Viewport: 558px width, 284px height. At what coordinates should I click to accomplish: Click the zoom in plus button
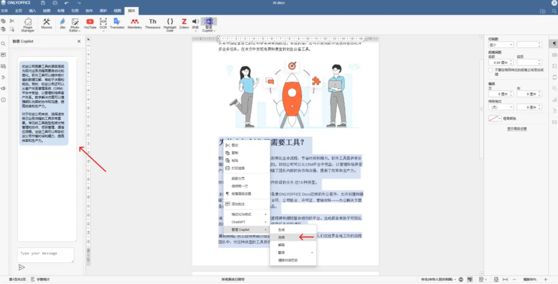click(545, 279)
